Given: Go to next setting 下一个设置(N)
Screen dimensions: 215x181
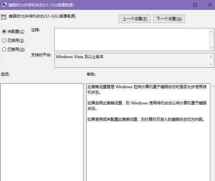Looking at the screenshot, I should 169,19.
